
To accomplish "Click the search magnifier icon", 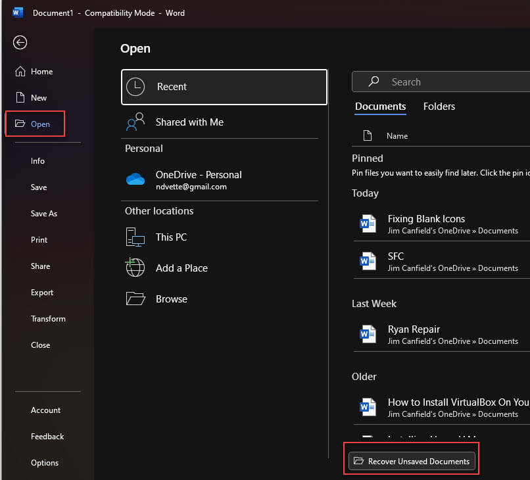I will (x=373, y=82).
